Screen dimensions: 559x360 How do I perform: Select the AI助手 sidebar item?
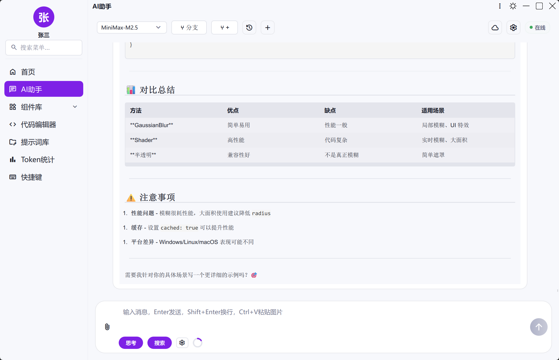44,89
